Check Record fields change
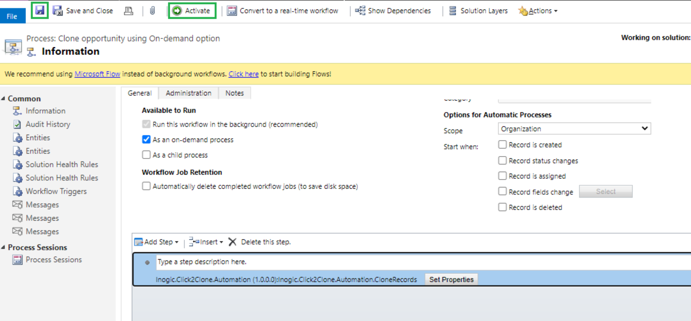Viewport: 691px width, 321px height. coord(503,192)
